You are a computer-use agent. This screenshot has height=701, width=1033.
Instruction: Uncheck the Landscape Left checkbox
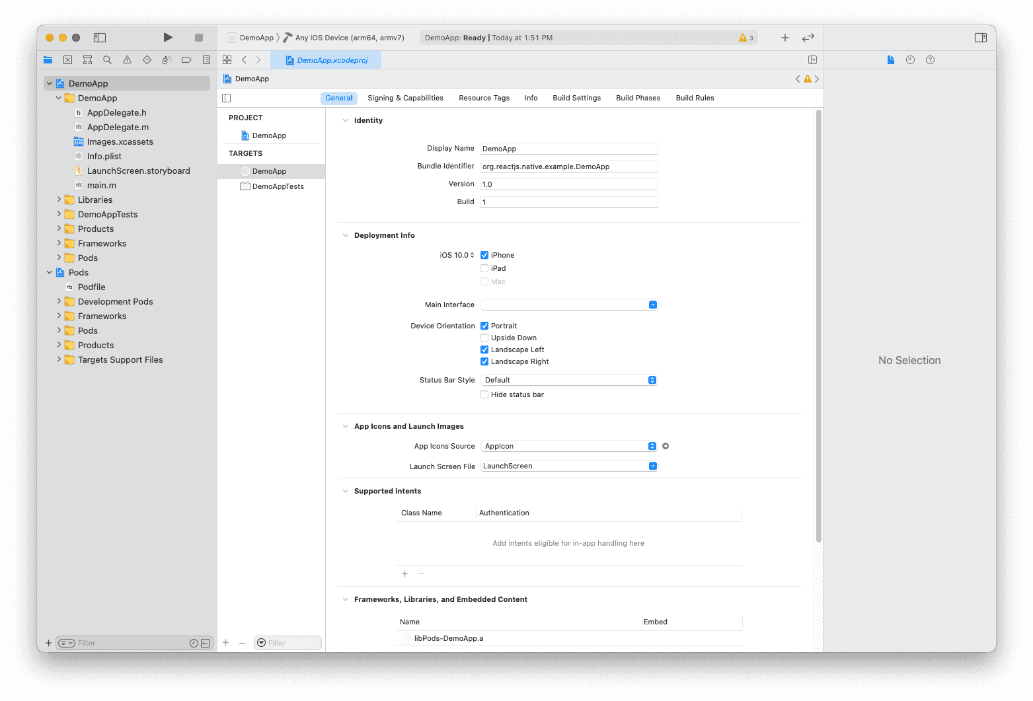(484, 350)
